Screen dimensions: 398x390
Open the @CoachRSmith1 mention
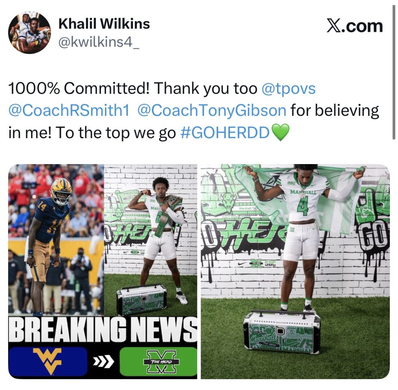(69, 110)
